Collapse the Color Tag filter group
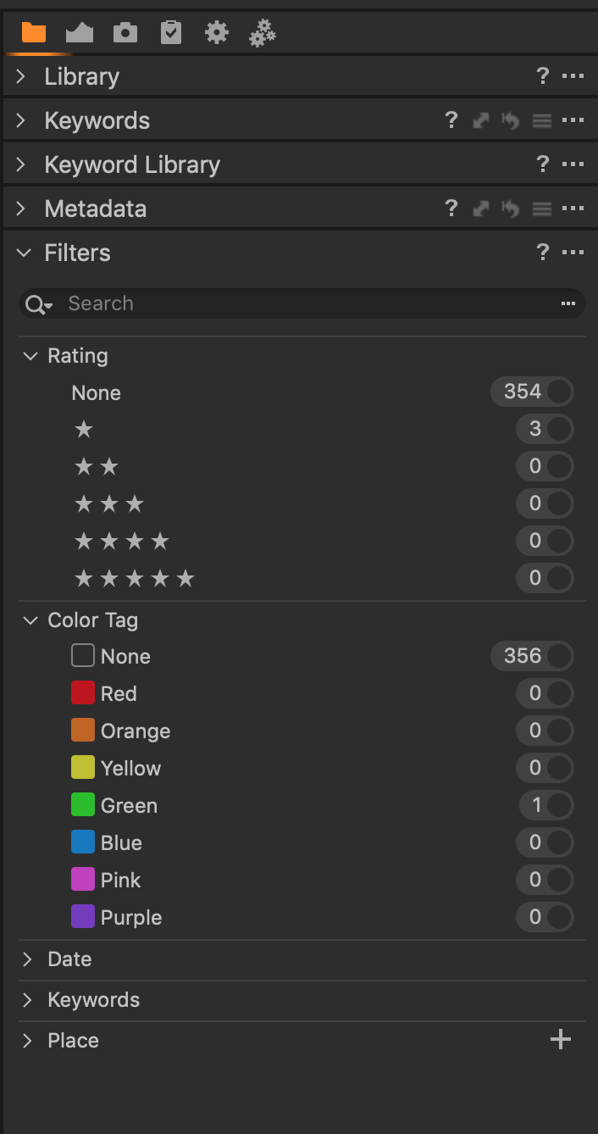598x1134 pixels. pyautogui.click(x=30, y=620)
